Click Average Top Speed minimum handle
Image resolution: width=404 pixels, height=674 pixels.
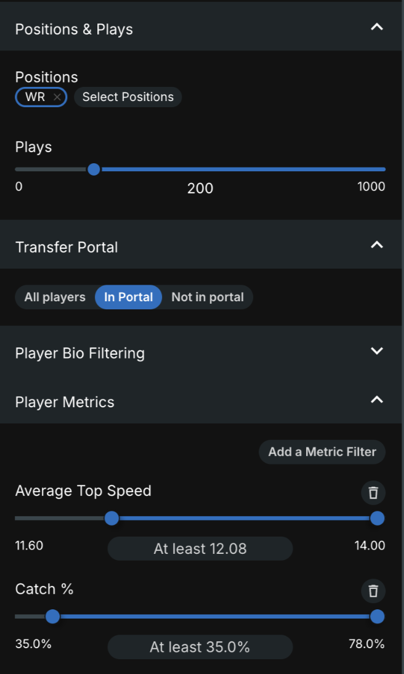coord(111,518)
